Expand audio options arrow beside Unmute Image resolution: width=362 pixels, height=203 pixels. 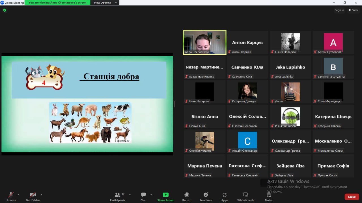pyautogui.click(x=18, y=195)
